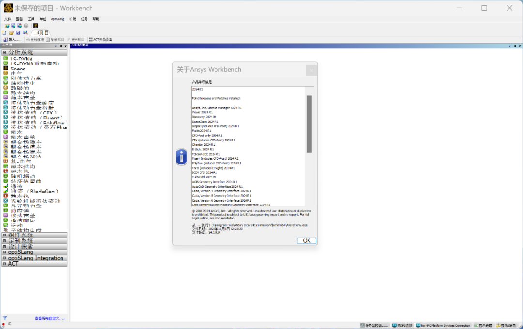Click the 查看所有/自定义 link
The height and width of the screenshot is (329, 523).
point(50,318)
